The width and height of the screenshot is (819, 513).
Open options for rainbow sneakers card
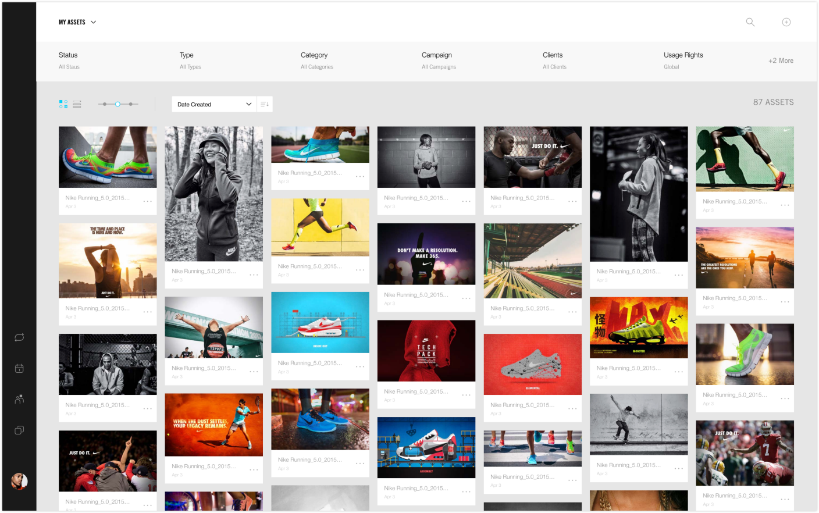[x=148, y=201]
